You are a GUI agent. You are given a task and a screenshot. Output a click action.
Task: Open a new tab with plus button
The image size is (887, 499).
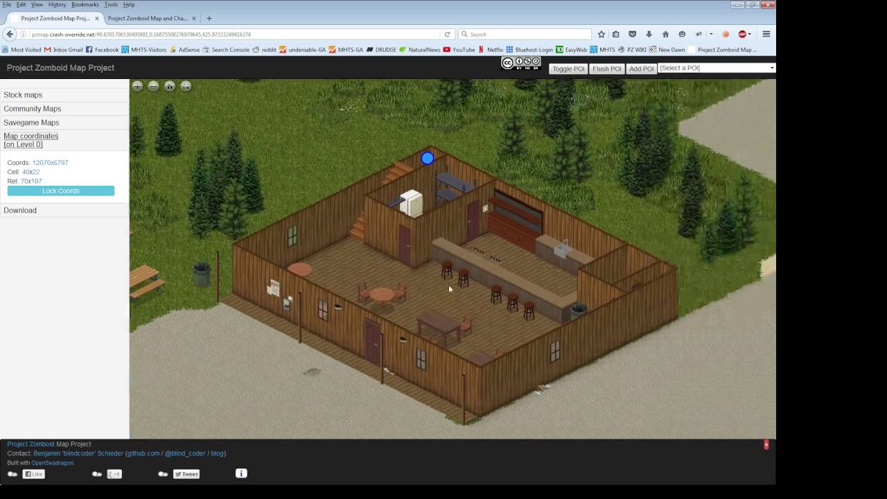(x=209, y=18)
